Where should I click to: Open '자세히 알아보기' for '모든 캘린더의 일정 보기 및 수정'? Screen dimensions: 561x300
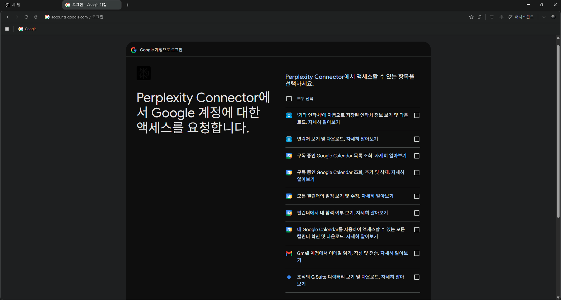(378, 196)
